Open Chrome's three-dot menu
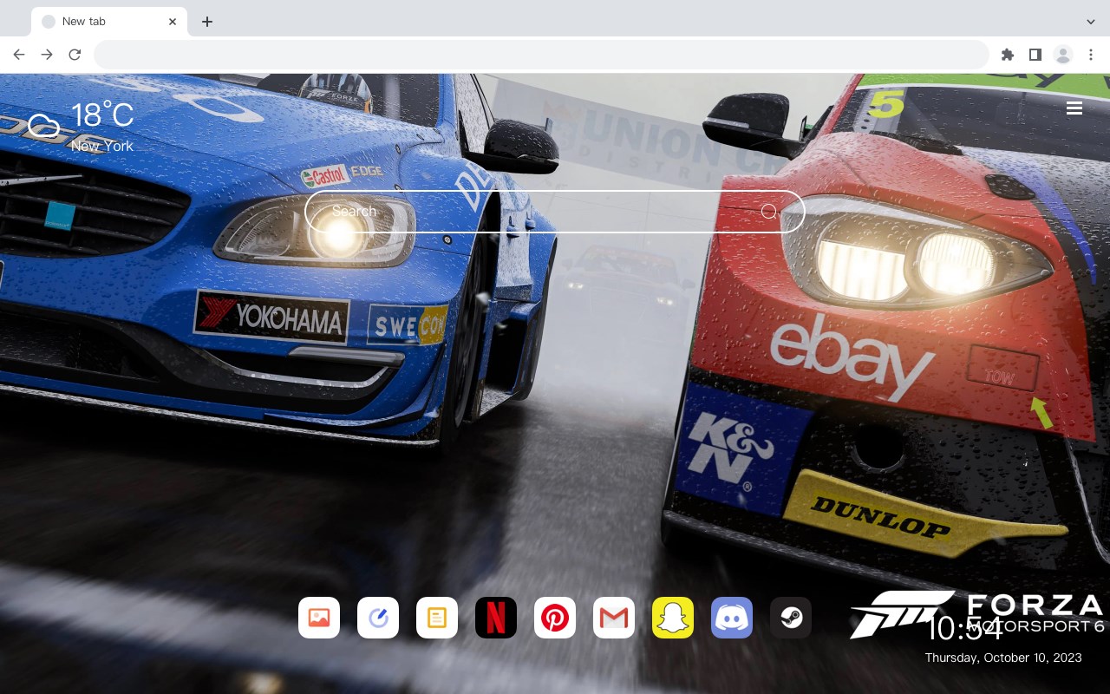The image size is (1110, 694). [1090, 55]
